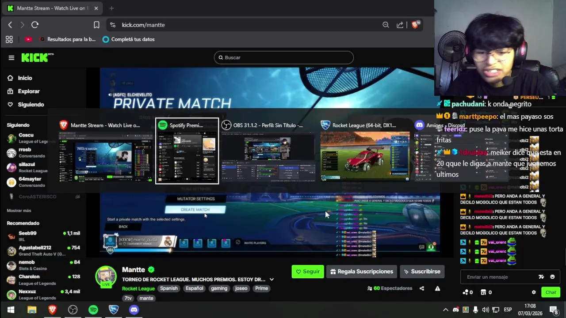Image resolution: width=566 pixels, height=318 pixels.
Task: Click Mostrar más in the sidebar
Action: (19, 211)
